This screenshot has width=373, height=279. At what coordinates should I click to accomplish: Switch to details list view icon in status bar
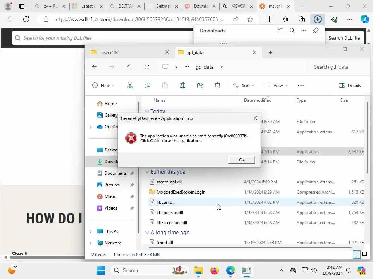point(357,255)
